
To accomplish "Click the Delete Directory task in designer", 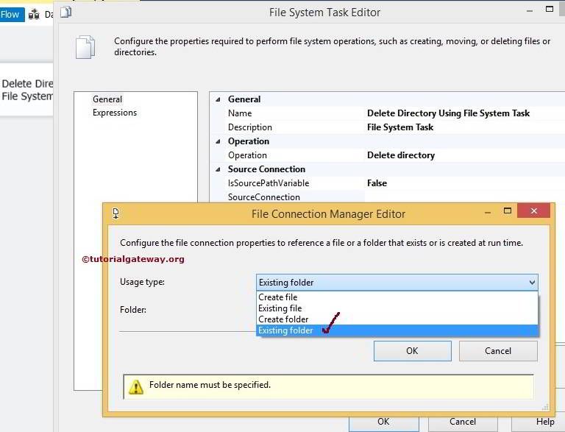I will pos(26,90).
